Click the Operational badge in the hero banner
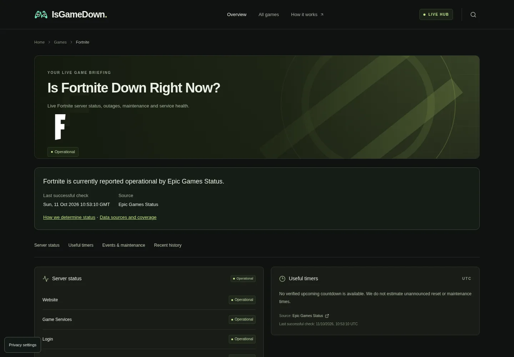The width and height of the screenshot is (514, 357). point(63,152)
